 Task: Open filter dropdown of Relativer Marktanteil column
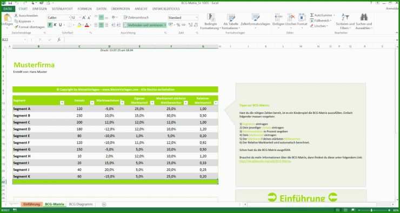pos(216,102)
